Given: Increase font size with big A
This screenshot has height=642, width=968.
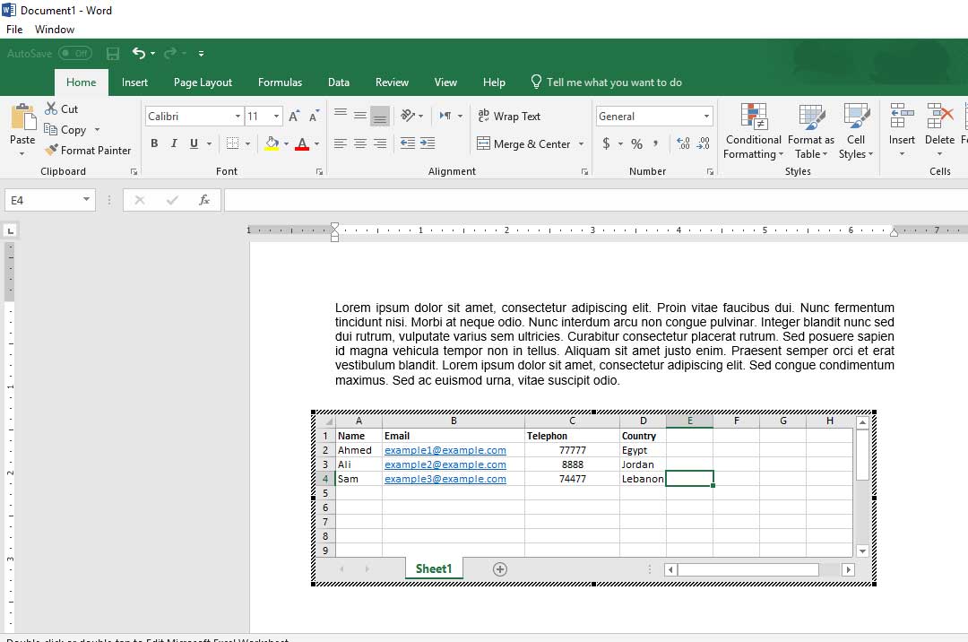Looking at the screenshot, I should click(295, 116).
